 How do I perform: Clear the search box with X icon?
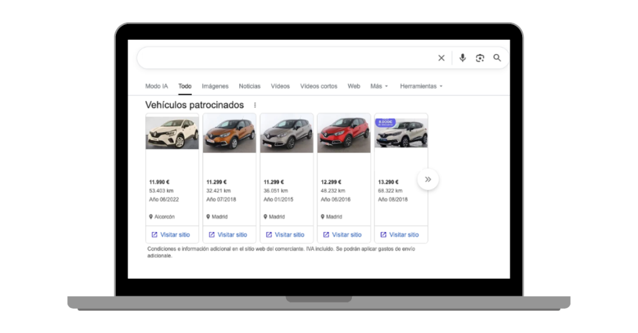[441, 58]
